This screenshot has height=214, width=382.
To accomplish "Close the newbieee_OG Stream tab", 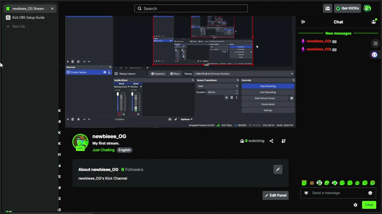I will pyautogui.click(x=52, y=9).
